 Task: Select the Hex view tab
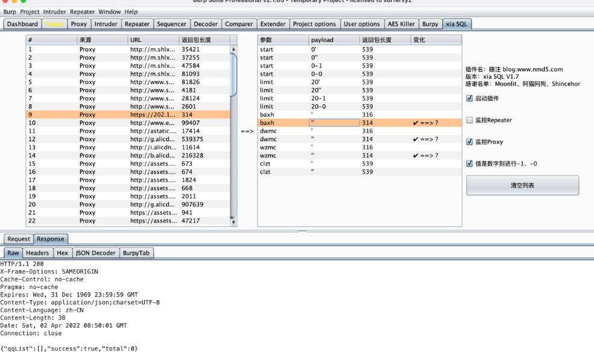click(x=63, y=253)
